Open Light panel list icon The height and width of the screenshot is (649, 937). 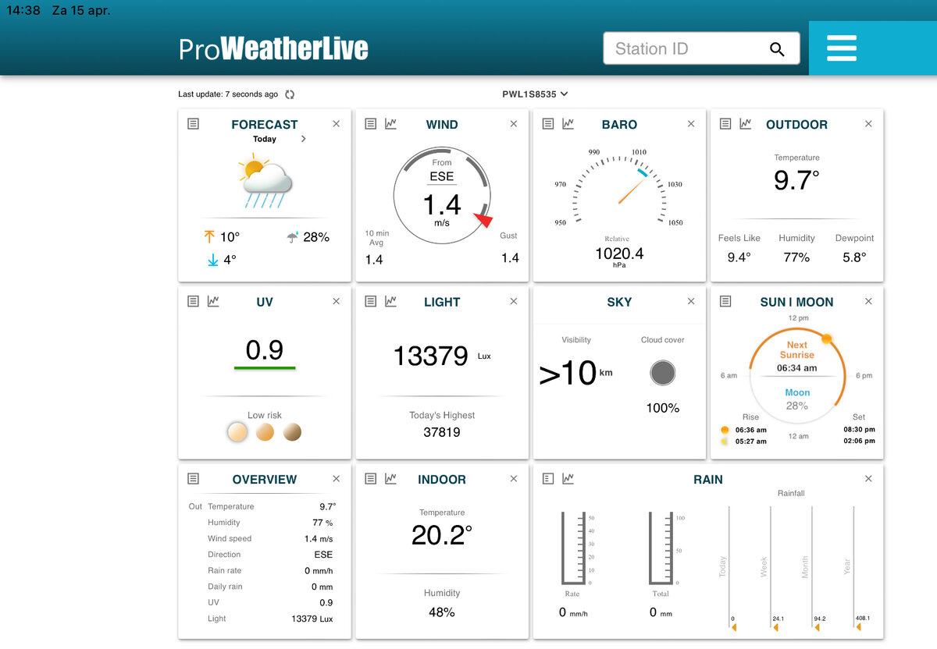pos(371,302)
